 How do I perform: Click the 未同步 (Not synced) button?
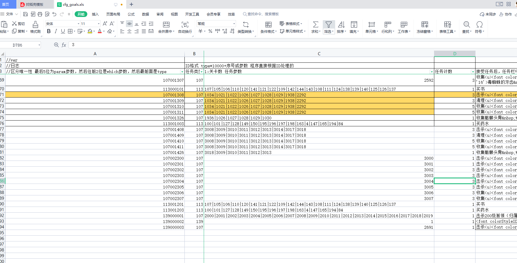(x=488, y=14)
